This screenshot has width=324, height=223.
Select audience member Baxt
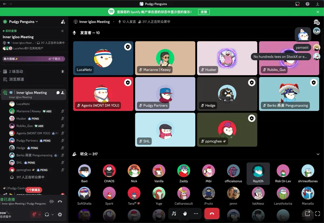pos(85,174)
